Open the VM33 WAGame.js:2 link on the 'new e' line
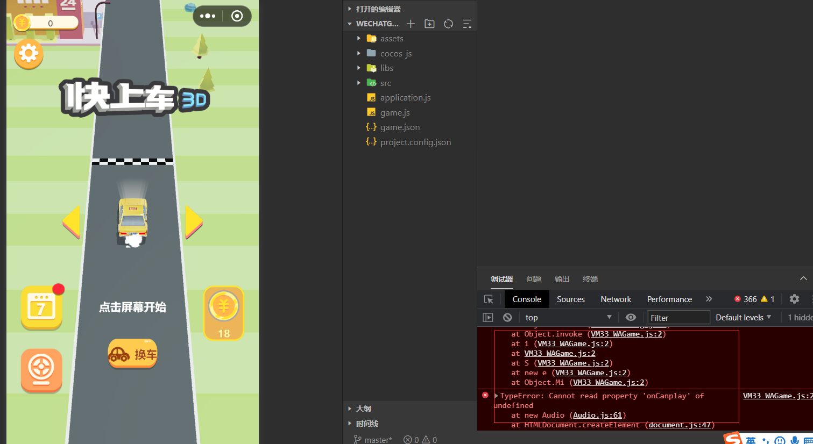813x444 pixels. [x=591, y=373]
